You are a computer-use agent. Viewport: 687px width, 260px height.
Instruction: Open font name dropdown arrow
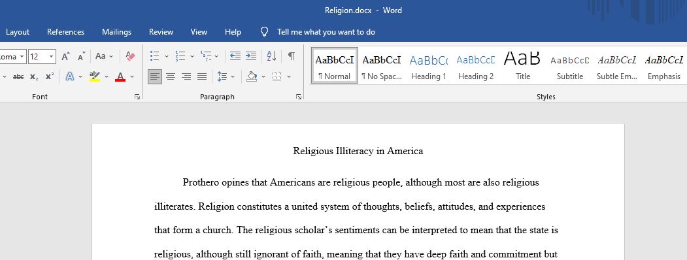click(x=22, y=56)
